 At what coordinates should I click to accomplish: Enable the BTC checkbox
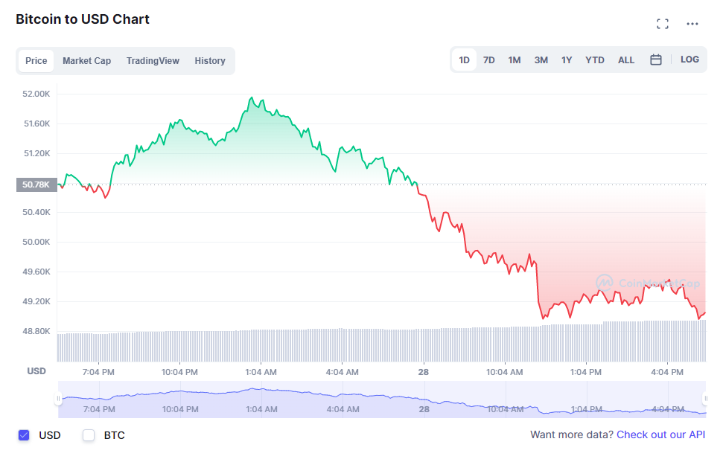[88, 435]
